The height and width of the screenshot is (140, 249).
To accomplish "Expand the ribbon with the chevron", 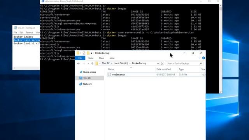I will point(200,58).
